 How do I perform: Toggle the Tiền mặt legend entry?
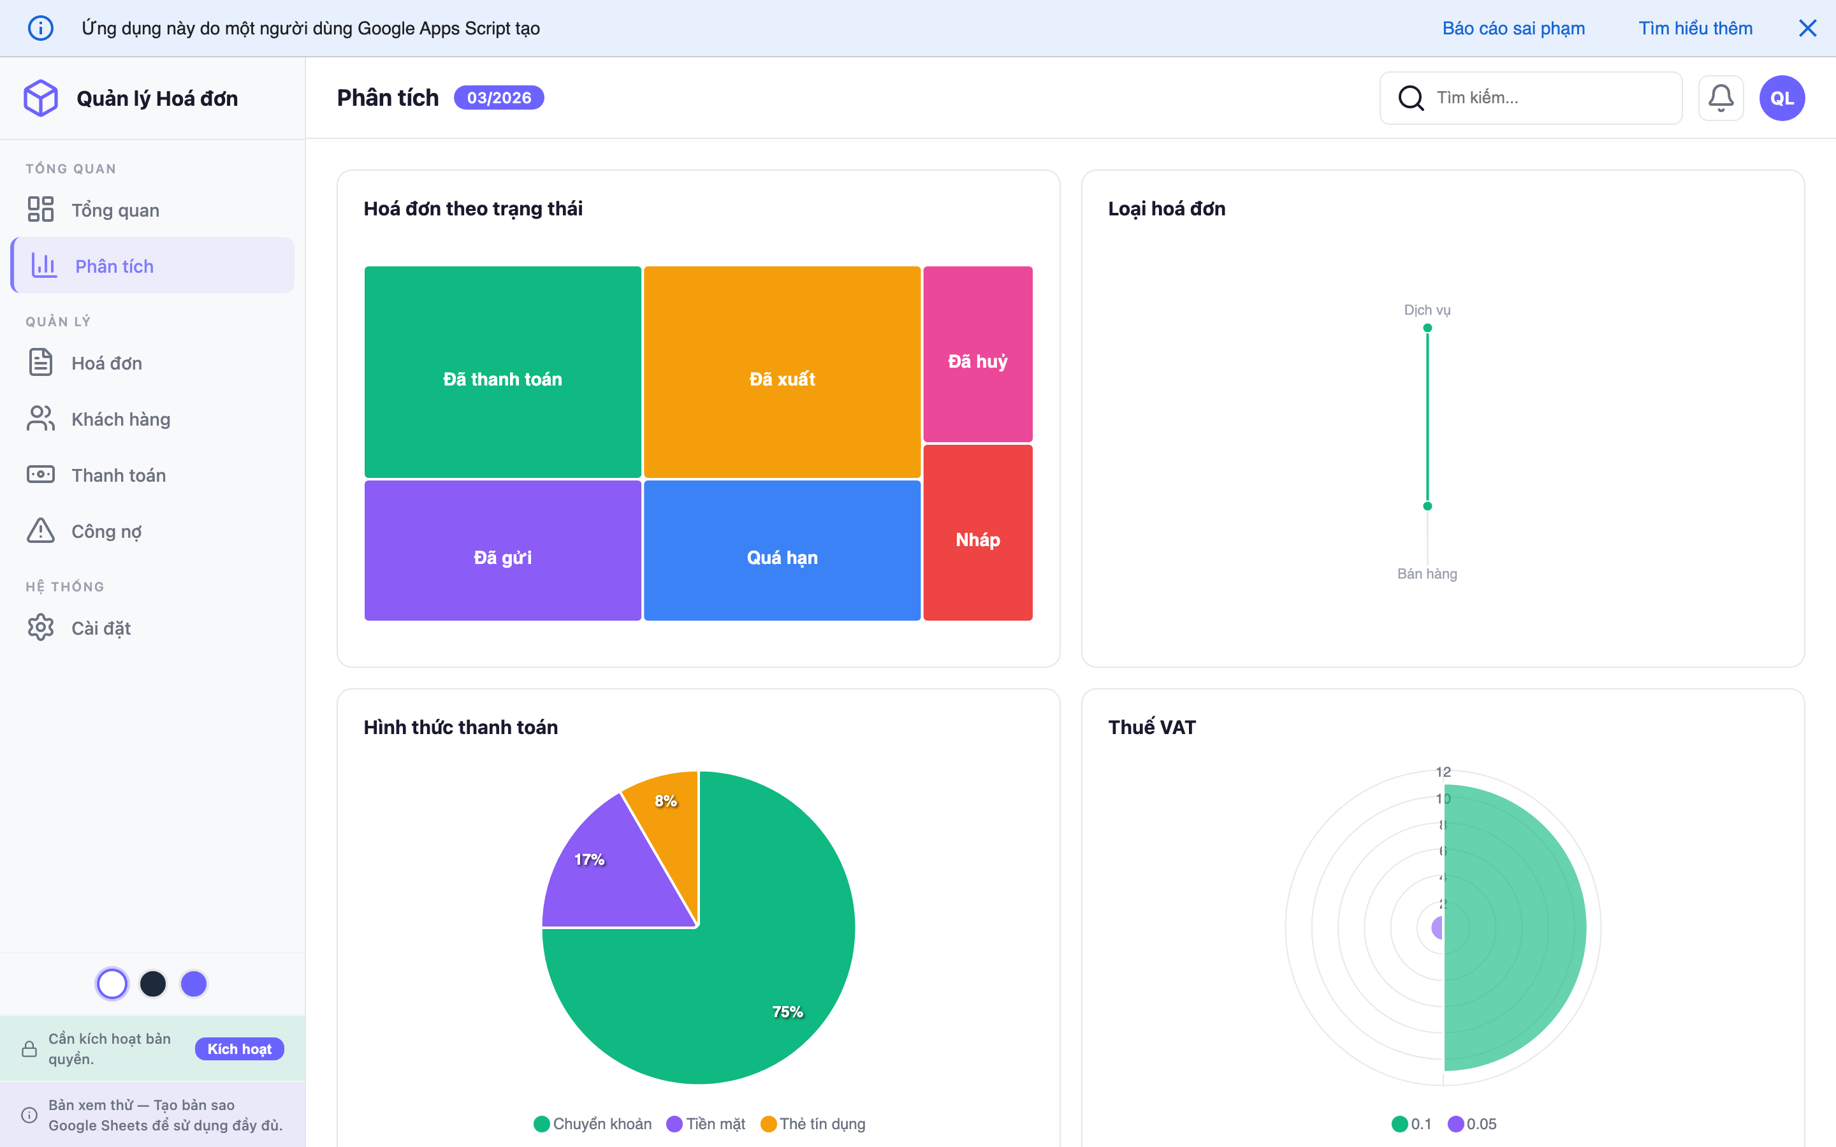coord(706,1123)
